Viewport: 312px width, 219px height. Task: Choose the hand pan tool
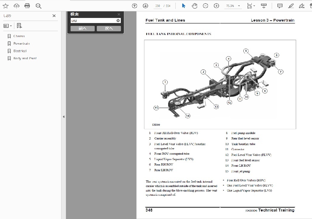(194, 6)
